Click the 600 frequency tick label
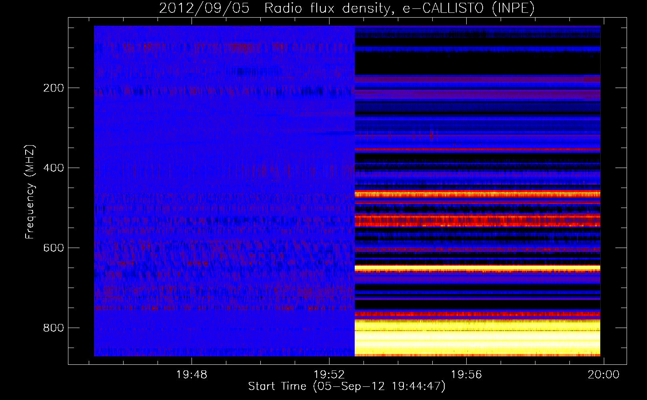Screen dimensions: 647x400 click(54, 248)
